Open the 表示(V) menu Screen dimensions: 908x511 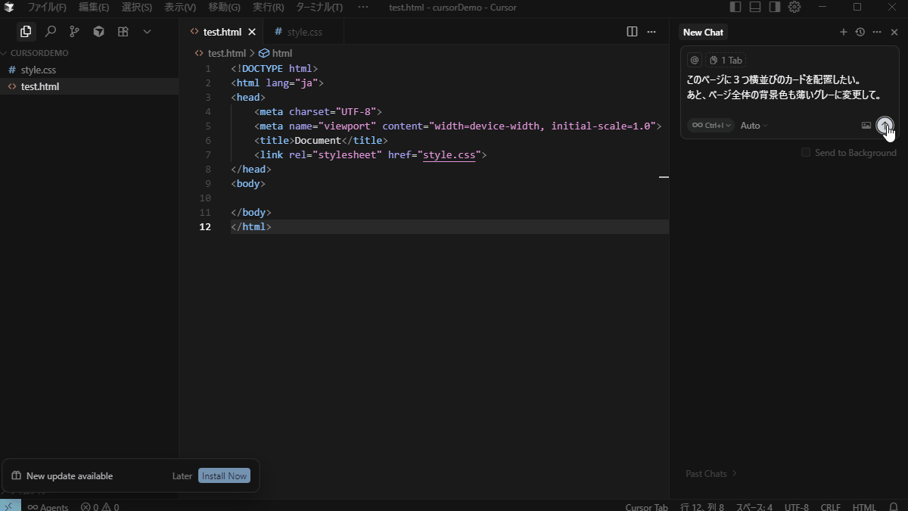[180, 7]
